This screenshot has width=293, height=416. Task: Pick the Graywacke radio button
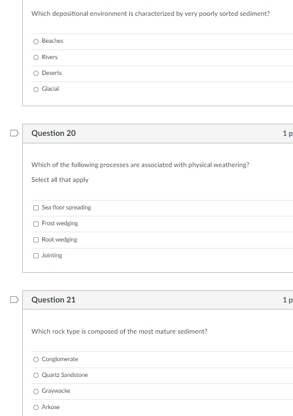(x=36, y=391)
